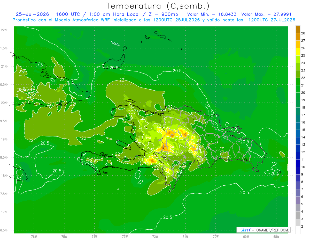Click the "1.5N" latitude axis label

click(x=4, y=48)
